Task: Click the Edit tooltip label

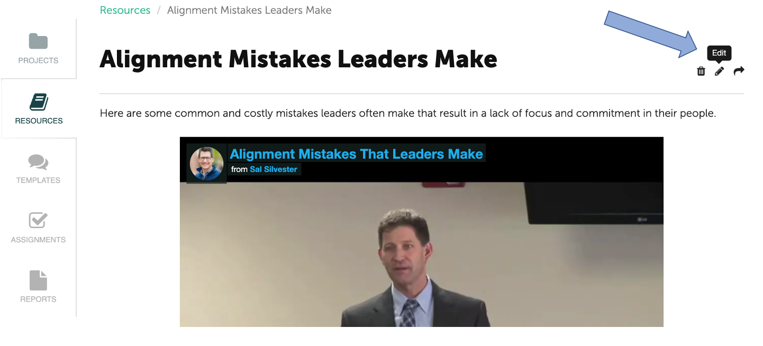Action: click(x=719, y=53)
